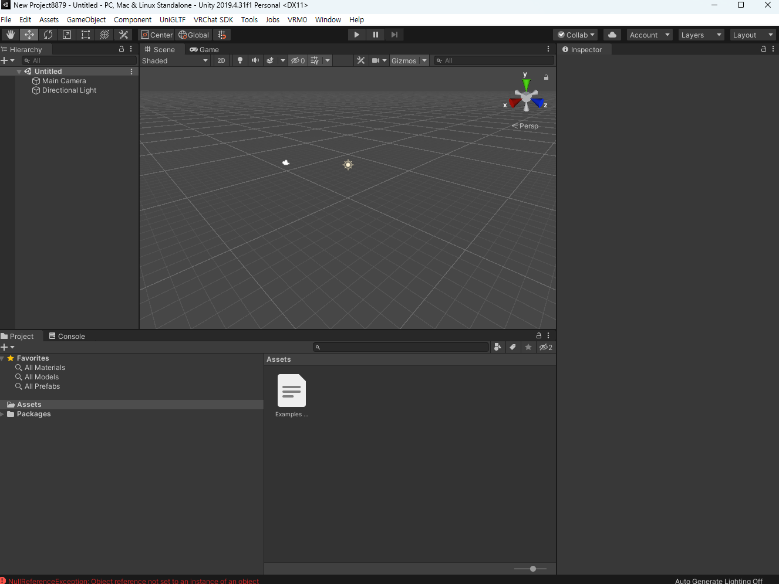779x584 pixels.
Task: Lock the Inspector panel
Action: coord(763,49)
